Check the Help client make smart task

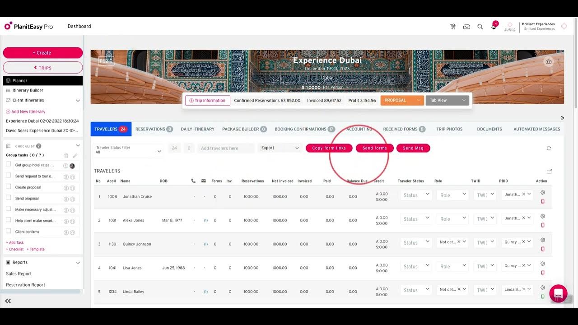pyautogui.click(x=8, y=220)
